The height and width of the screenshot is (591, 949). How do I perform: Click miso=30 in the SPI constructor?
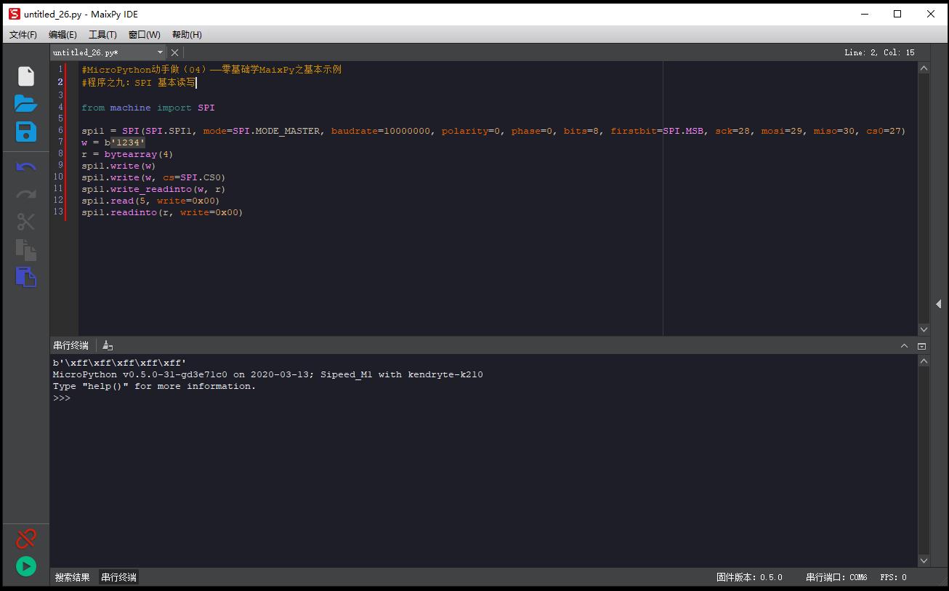[834, 131]
